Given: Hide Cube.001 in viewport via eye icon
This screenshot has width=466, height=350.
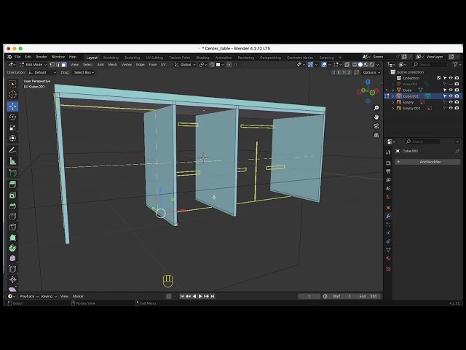Looking at the screenshot, I should [x=451, y=96].
